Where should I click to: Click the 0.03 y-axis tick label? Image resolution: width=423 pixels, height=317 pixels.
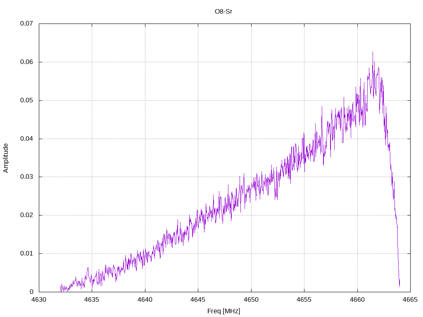[27, 177]
